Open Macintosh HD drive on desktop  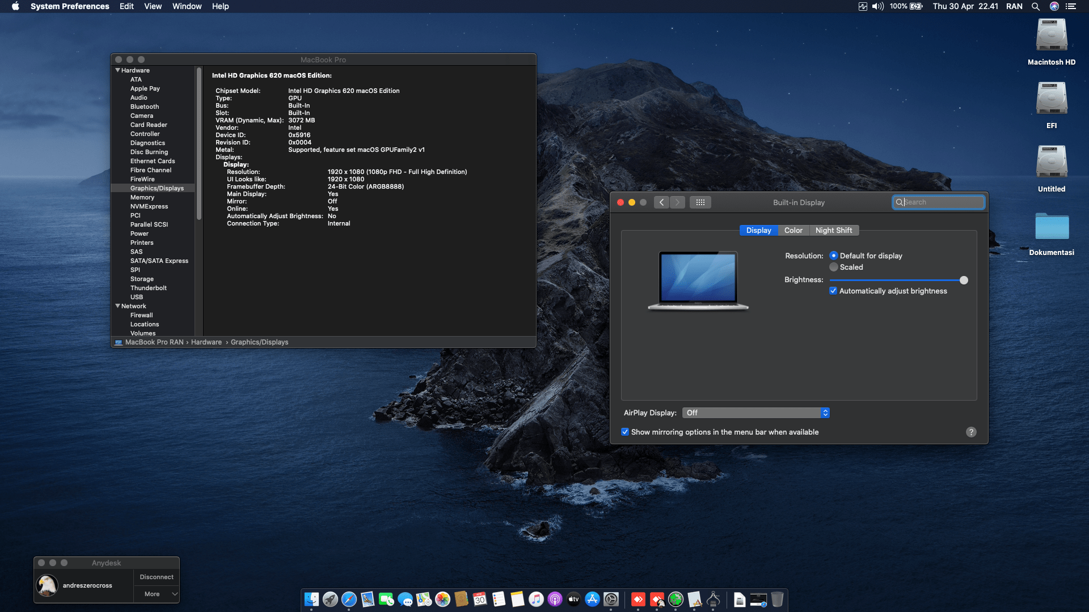[1052, 42]
